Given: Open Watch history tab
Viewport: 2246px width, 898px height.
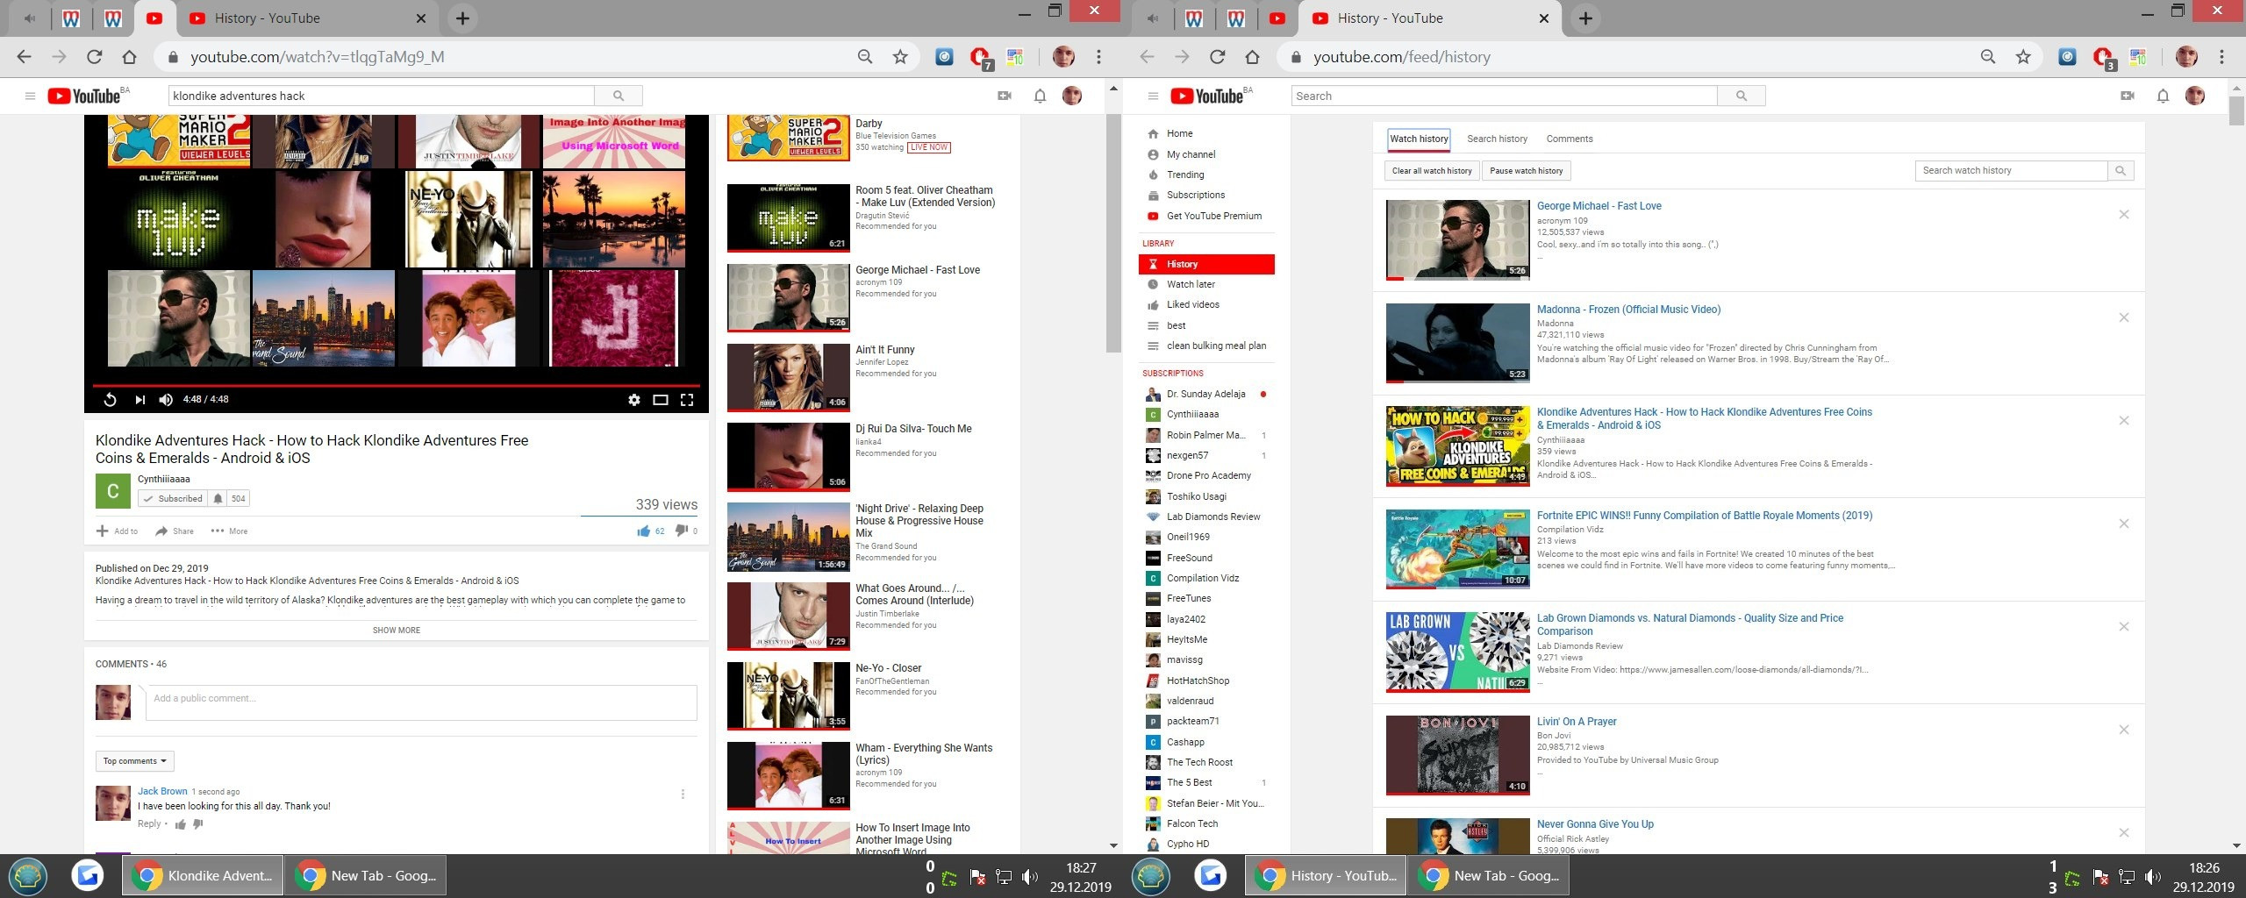Looking at the screenshot, I should point(1419,139).
